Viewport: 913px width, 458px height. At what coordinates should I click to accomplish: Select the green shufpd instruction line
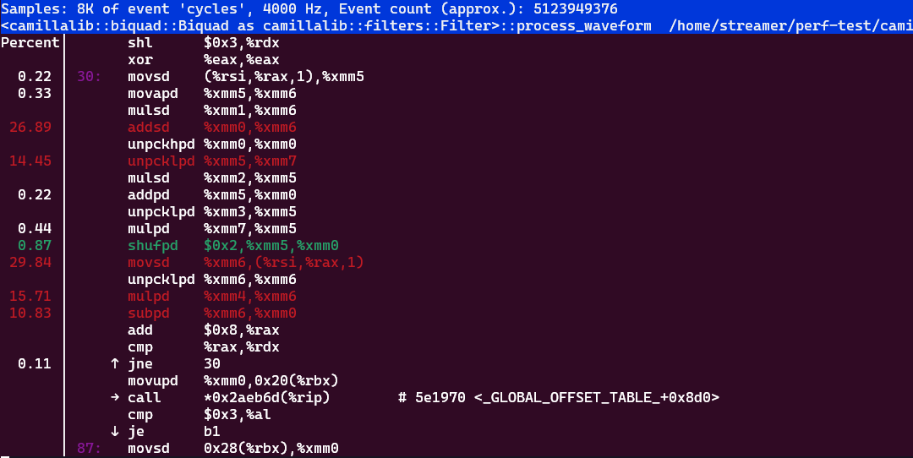(233, 245)
